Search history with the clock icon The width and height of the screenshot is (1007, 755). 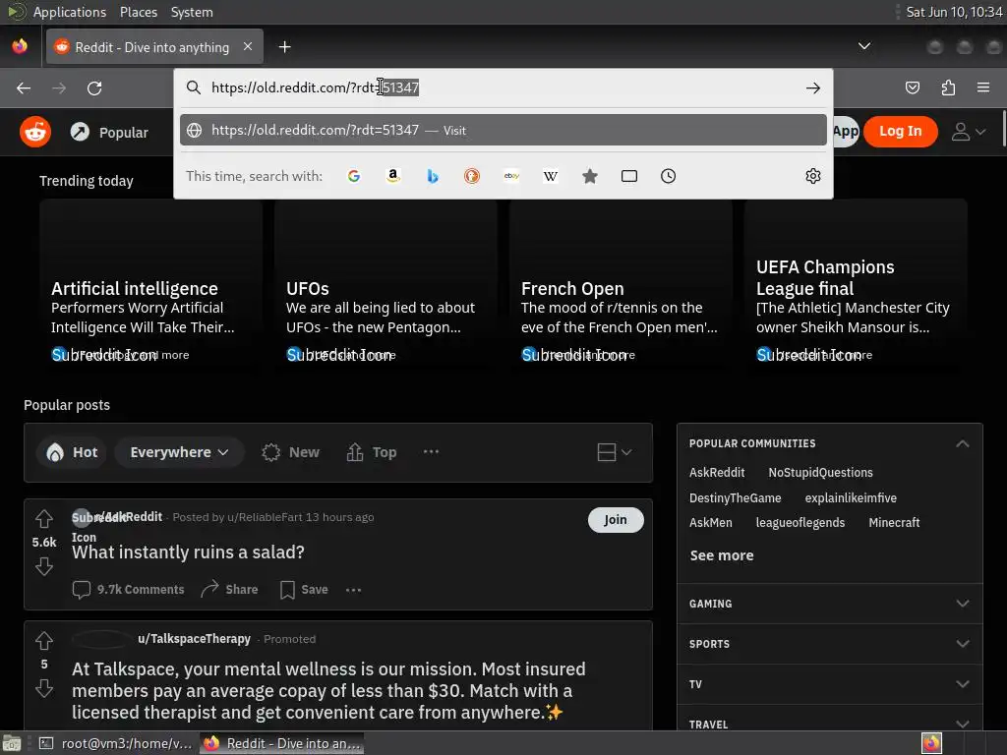coord(668,176)
